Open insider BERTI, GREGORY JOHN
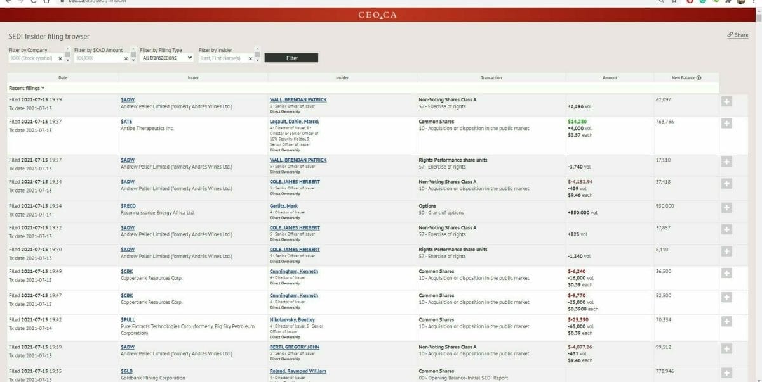Image resolution: width=762 pixels, height=382 pixels. (x=295, y=347)
